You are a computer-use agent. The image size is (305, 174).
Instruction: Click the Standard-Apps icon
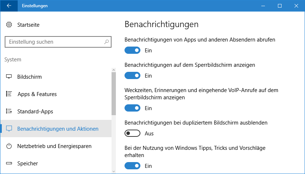(x=9, y=112)
